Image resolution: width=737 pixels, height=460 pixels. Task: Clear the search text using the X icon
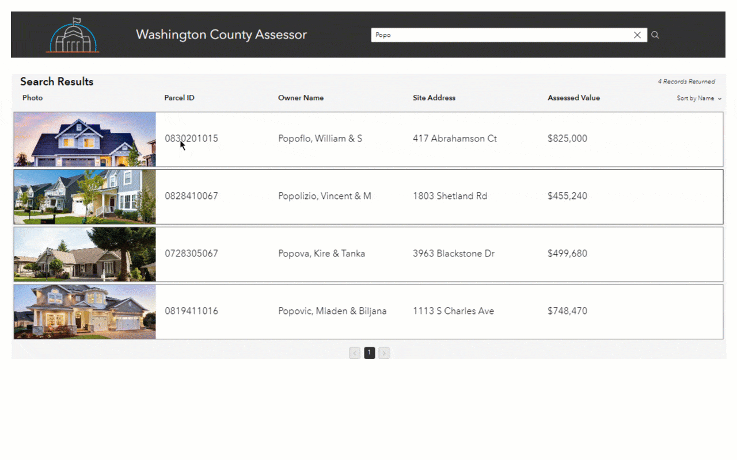click(637, 34)
